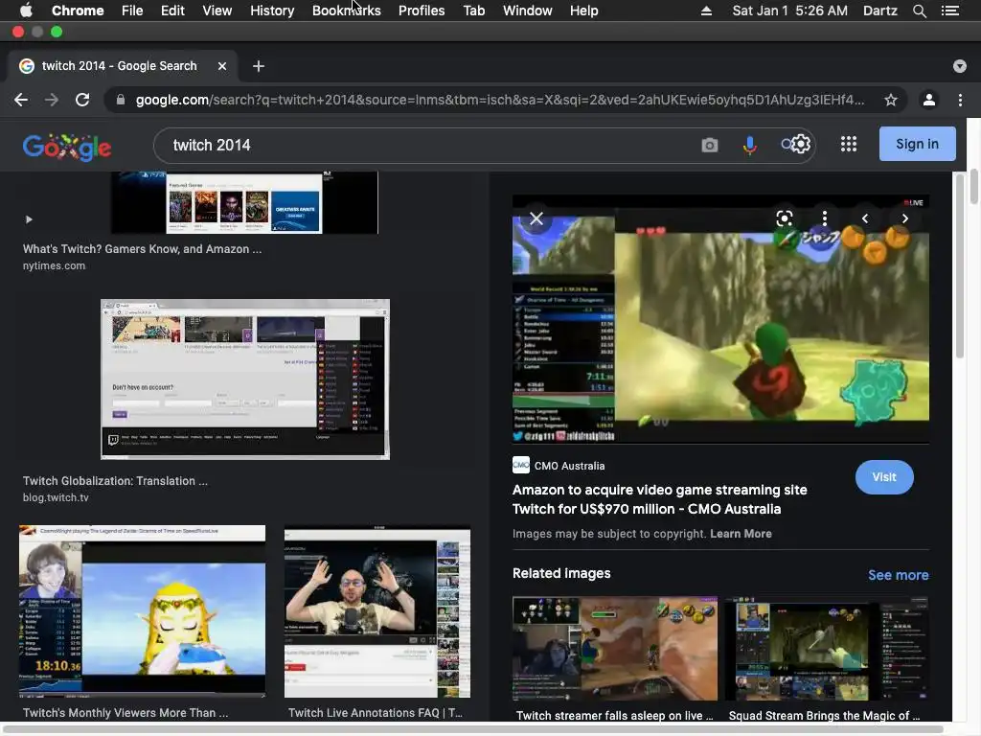Select the twitch 2014 Google Search tab
Image resolution: width=981 pixels, height=736 pixels.
point(119,66)
